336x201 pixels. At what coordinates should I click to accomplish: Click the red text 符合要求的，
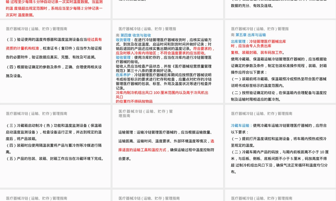(x=204, y=49)
